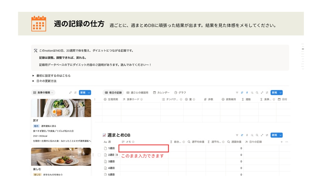Click the 歩数 column header

209,99
